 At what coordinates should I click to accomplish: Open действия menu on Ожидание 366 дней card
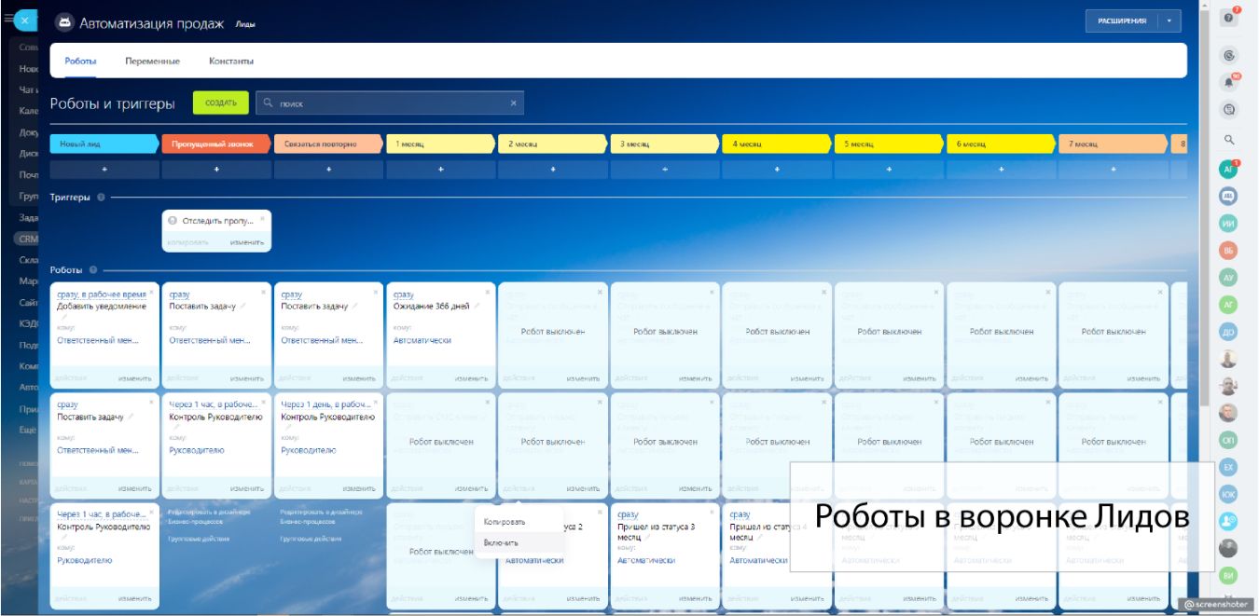[408, 378]
